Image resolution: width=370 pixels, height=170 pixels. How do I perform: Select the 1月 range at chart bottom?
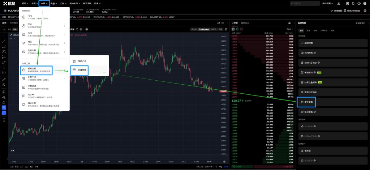click(x=22, y=167)
